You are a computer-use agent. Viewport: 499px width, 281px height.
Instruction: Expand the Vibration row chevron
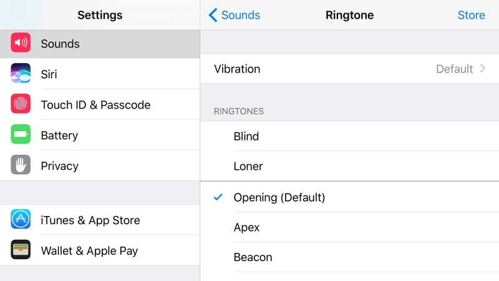coord(483,69)
